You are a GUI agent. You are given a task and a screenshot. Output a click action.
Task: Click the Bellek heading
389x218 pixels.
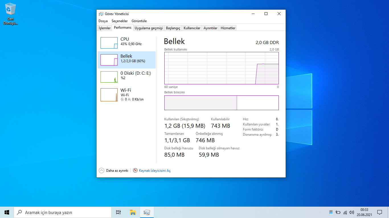tap(174, 41)
